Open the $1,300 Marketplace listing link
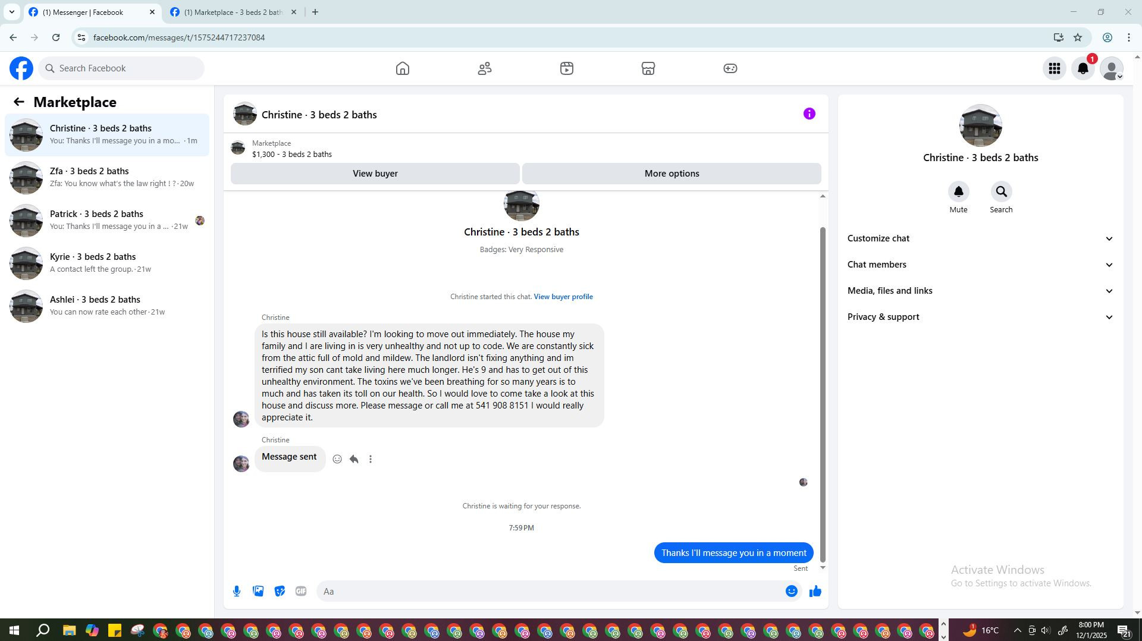 292,155
